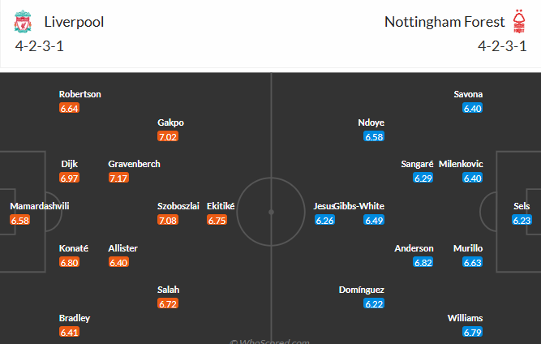
Task: Click Savona's 6.40 rating badge
Action: [x=473, y=108]
